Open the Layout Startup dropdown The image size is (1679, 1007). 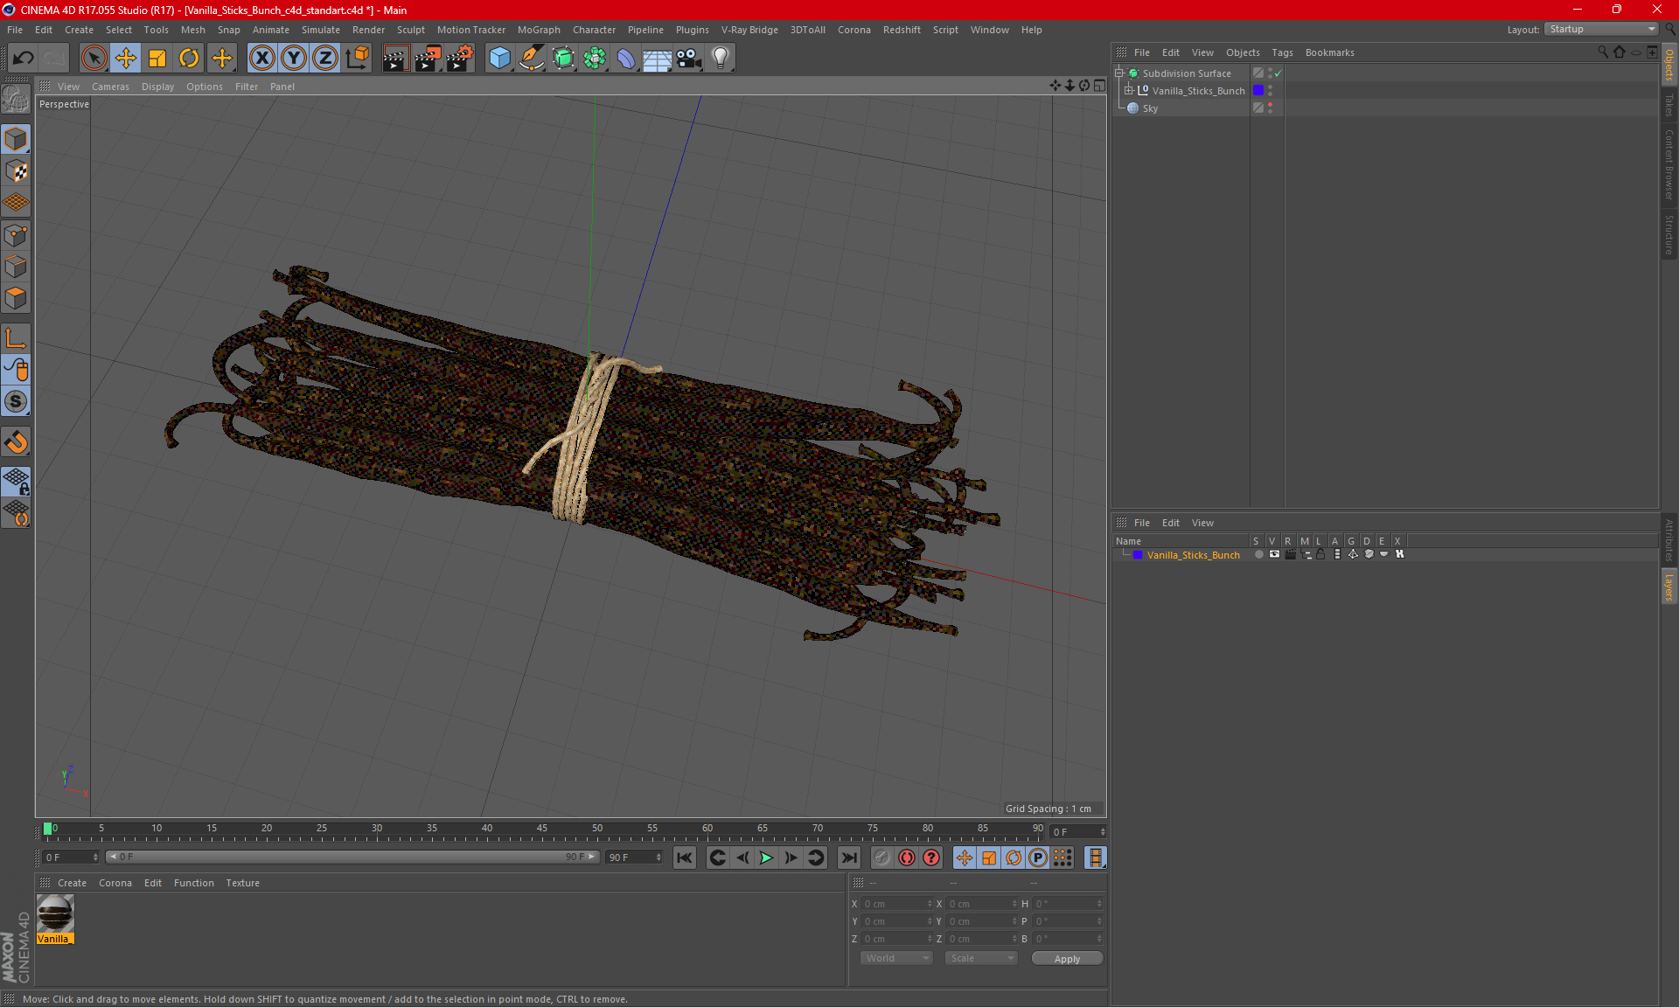(x=1602, y=30)
